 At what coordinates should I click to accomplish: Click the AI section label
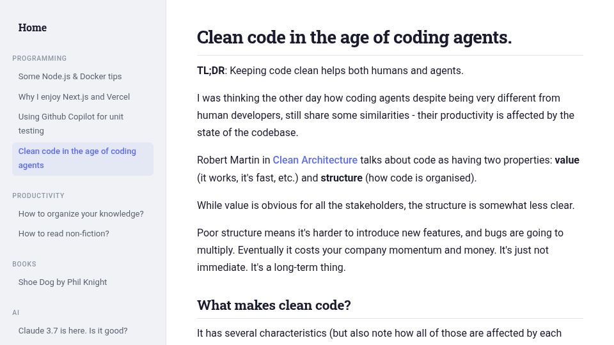pyautogui.click(x=15, y=312)
